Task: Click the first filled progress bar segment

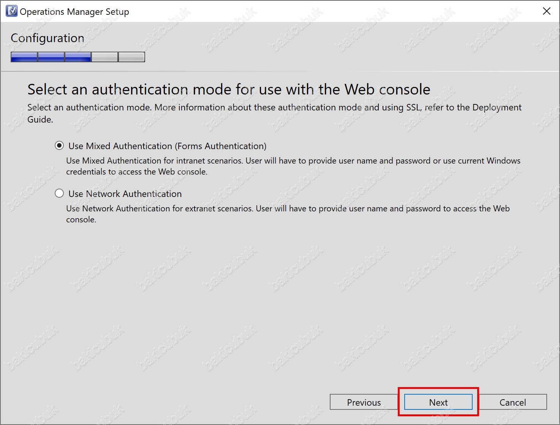Action: [x=24, y=57]
